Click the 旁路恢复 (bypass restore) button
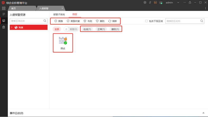The width and height of the screenshot is (208, 117). coord(73,21)
